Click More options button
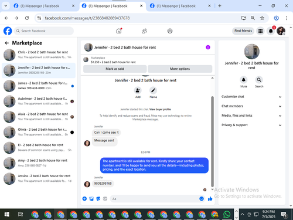This screenshot has width=293, height=220. click(x=180, y=69)
